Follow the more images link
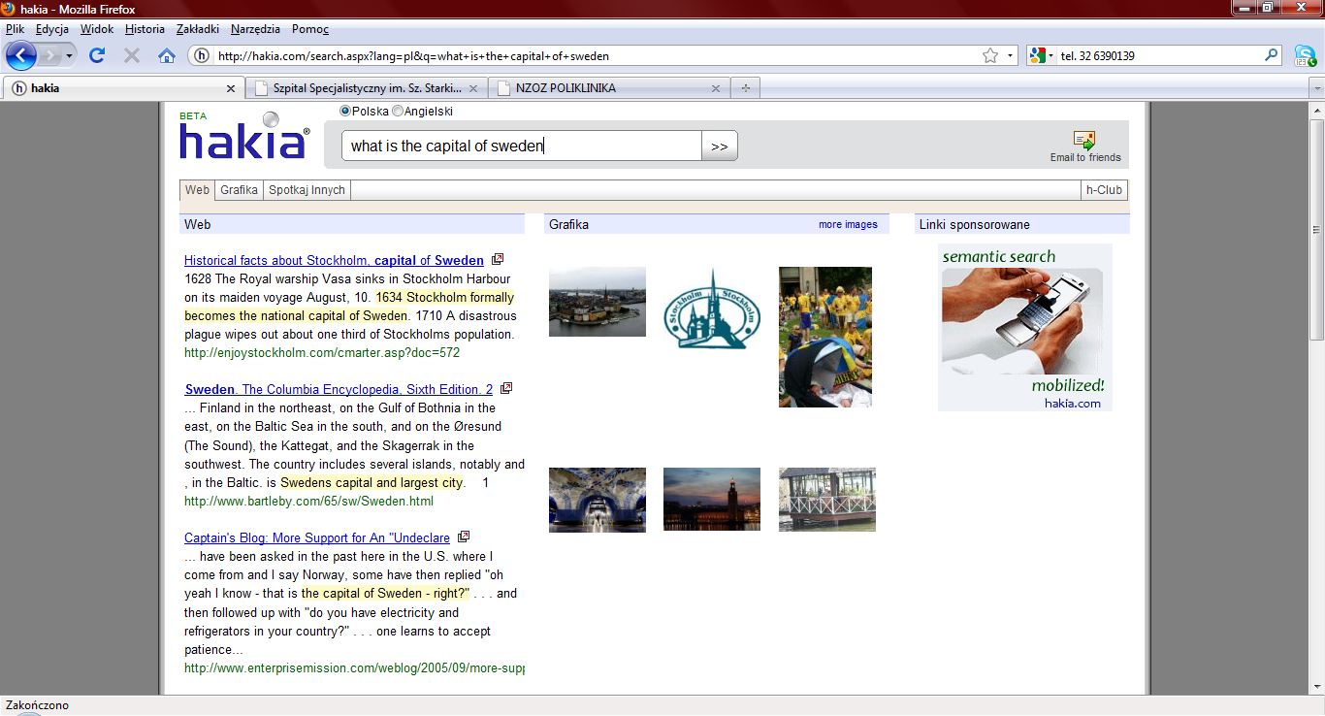The image size is (1325, 716). (848, 224)
